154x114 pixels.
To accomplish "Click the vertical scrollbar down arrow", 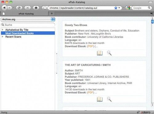I will pyautogui.click(x=152, y=105).
